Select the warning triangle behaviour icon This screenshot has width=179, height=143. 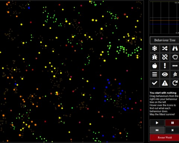point(165,83)
